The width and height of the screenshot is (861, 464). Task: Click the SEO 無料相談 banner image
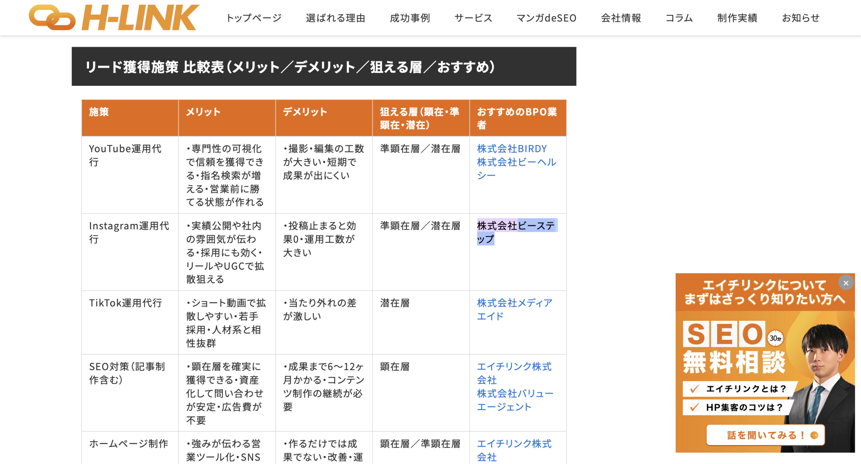765,363
